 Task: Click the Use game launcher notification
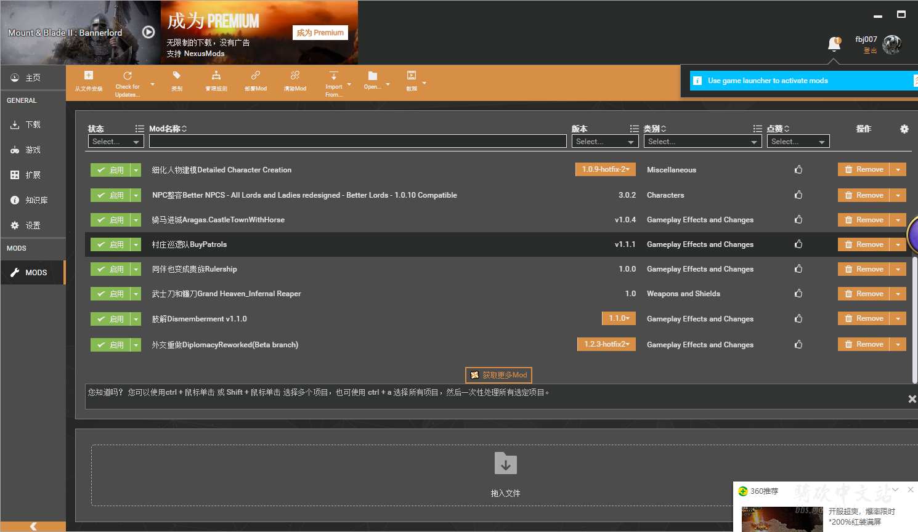click(803, 81)
